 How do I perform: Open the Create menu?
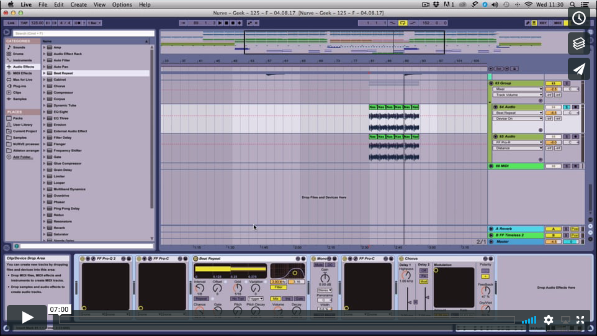(x=78, y=4)
